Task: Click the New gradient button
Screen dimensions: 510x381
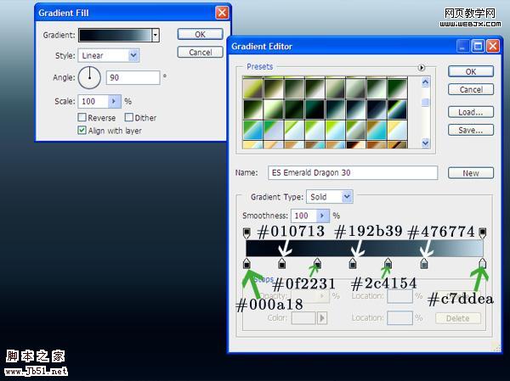Action: click(471, 173)
